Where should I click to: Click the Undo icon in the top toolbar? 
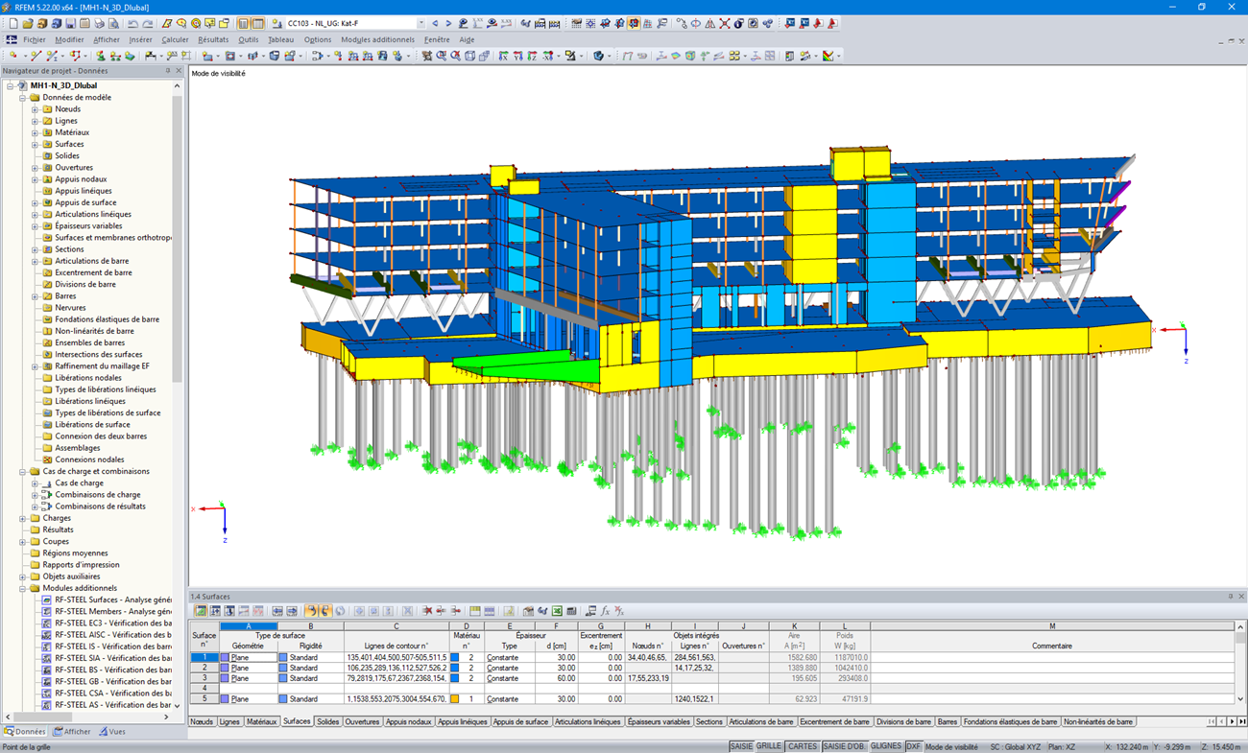133,22
